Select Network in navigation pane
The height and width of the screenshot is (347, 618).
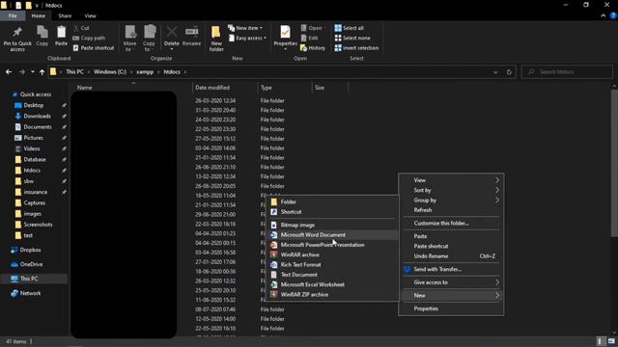click(x=30, y=293)
